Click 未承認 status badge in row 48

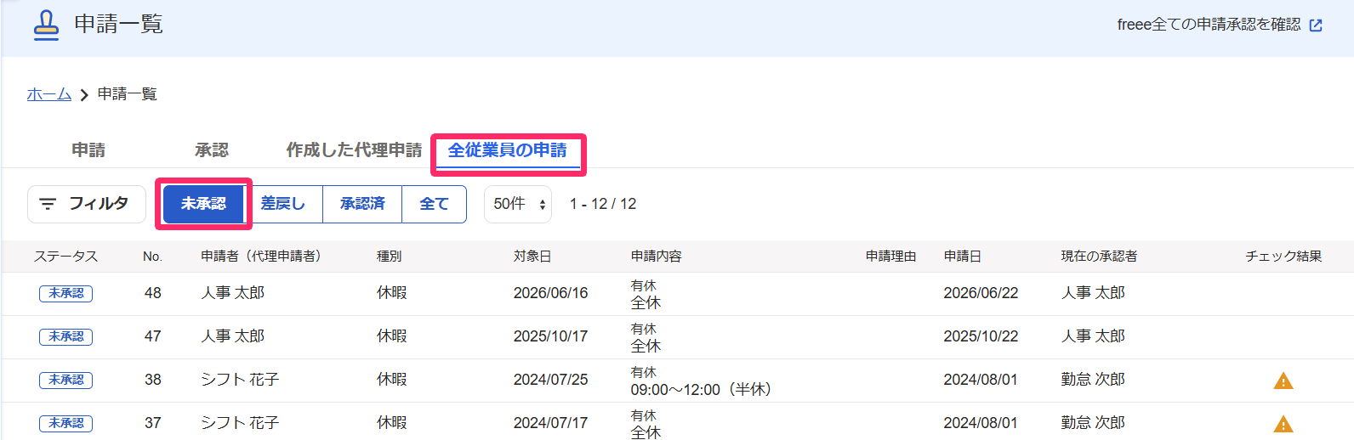pyautogui.click(x=65, y=293)
